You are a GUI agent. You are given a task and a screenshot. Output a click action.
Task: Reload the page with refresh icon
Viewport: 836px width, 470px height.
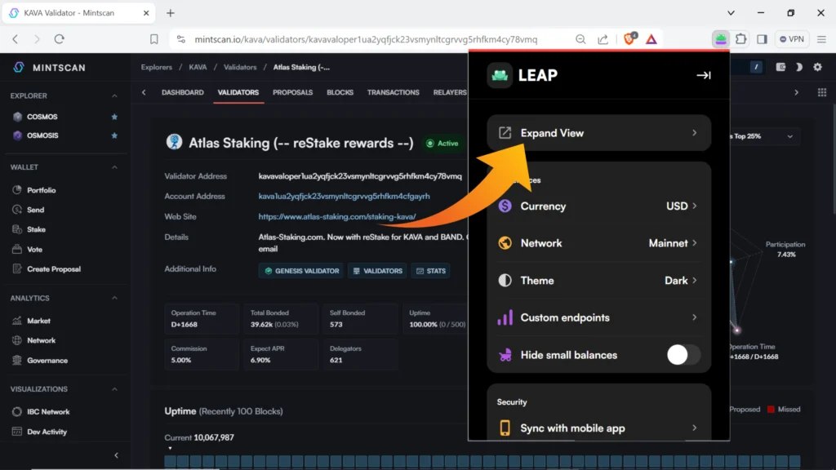60,39
